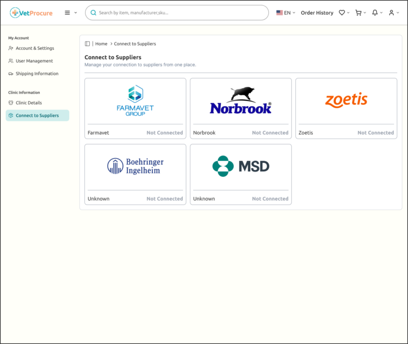The width and height of the screenshot is (408, 344).
Task: Go to User Management
Action: coord(34,61)
